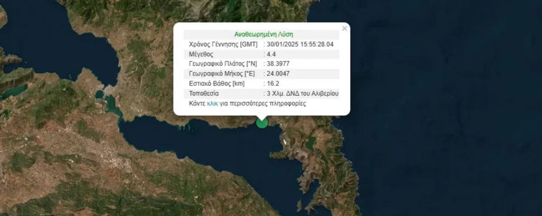Click the Γεωγραφικό Μήκος [°E] label
Image resolution: width=542 pixels, height=216 pixels.
point(221,74)
